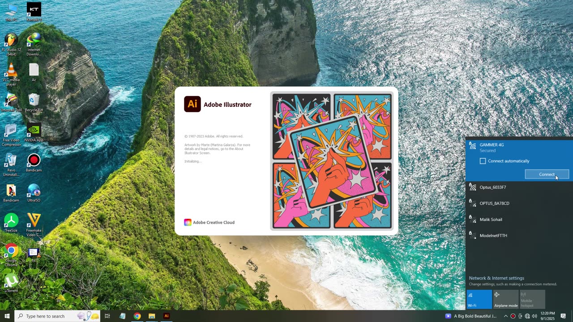Open Network & Internet settings link
This screenshot has width=573, height=322.
point(496,278)
